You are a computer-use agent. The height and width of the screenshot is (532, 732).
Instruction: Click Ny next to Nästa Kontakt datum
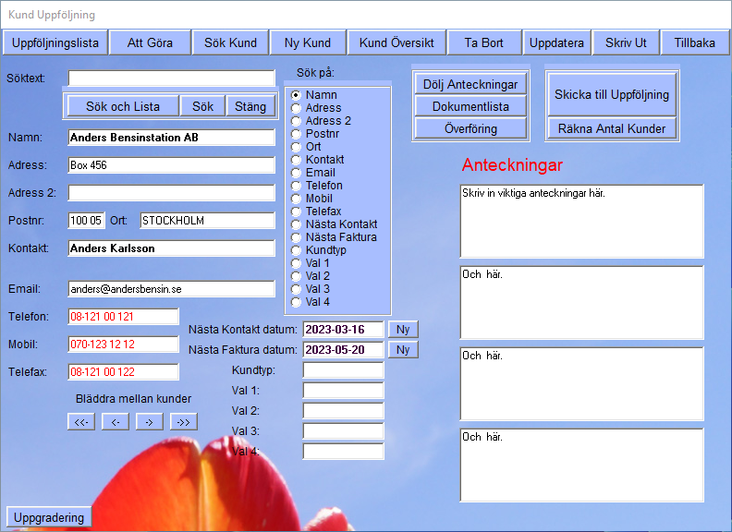[x=403, y=330]
